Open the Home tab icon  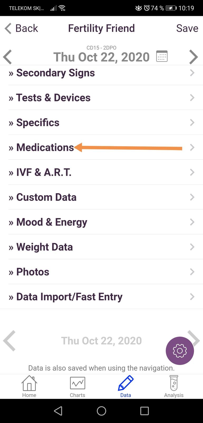point(29,386)
